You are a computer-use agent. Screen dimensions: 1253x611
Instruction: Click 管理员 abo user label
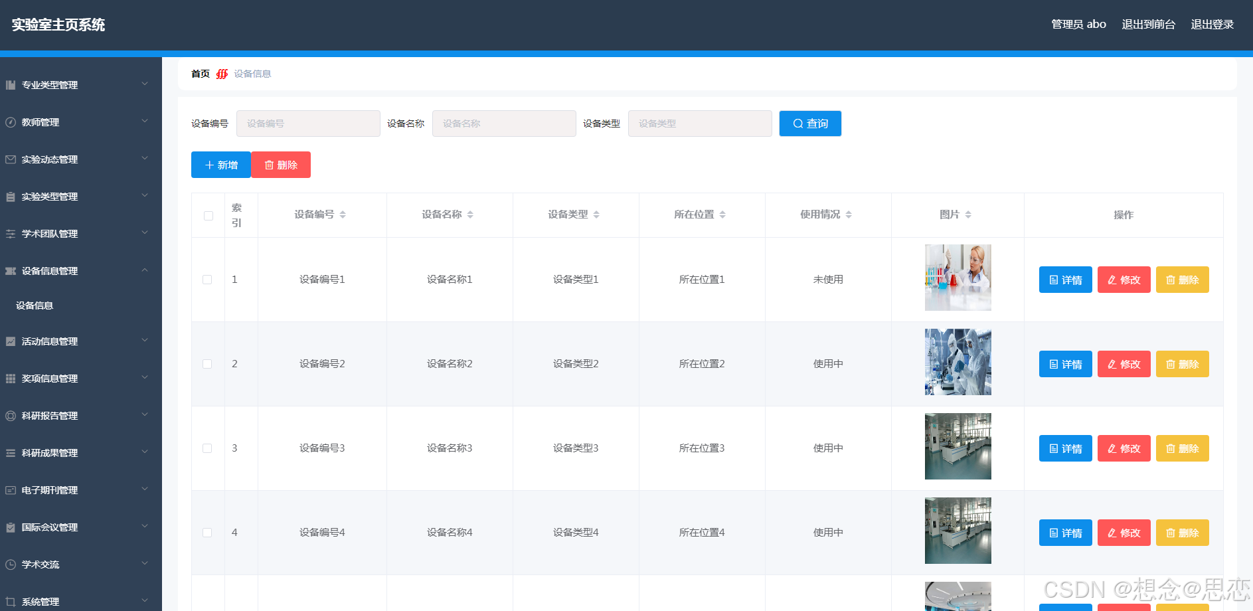[1078, 25]
